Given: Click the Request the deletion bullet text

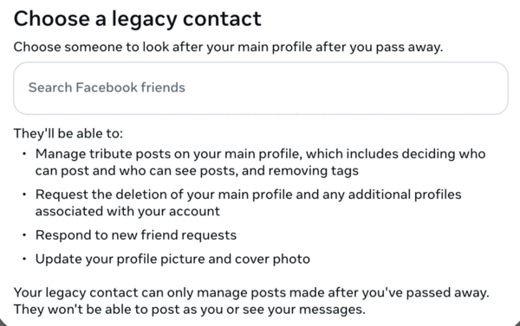Looking at the screenshot, I should click(x=248, y=202).
